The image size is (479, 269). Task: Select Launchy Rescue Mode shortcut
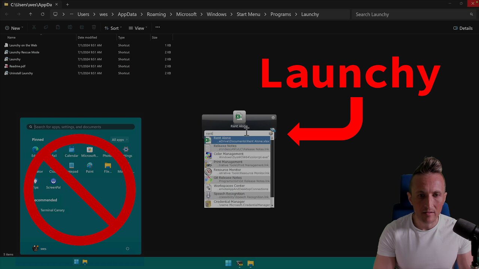pyautogui.click(x=24, y=52)
